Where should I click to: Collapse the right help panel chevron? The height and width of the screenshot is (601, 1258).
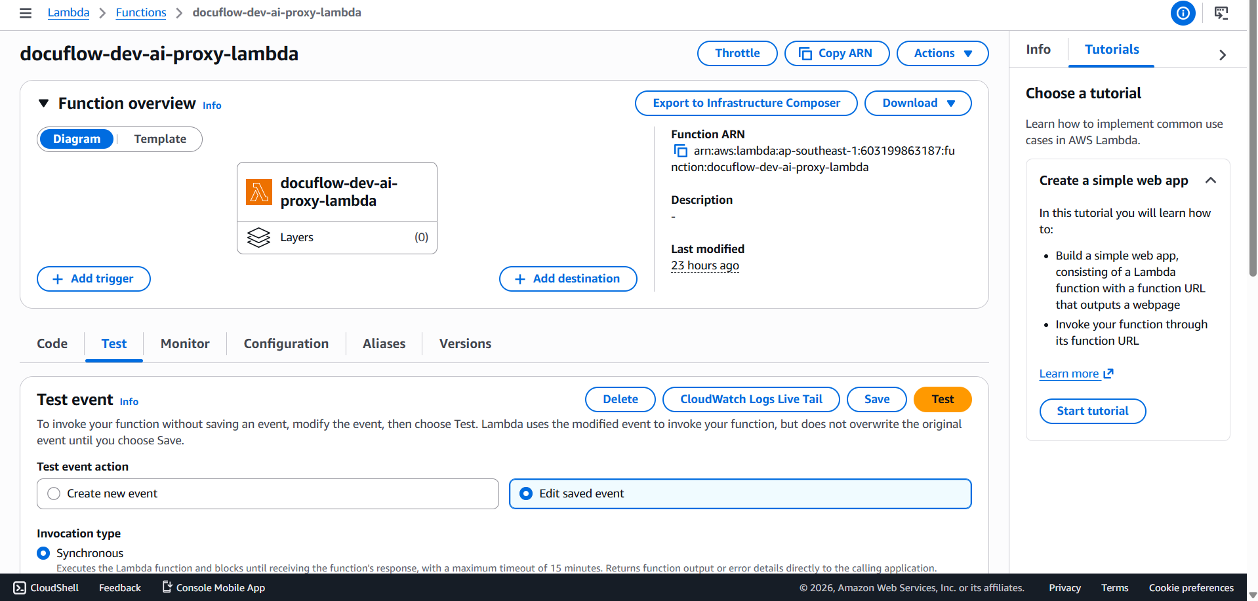point(1223,55)
